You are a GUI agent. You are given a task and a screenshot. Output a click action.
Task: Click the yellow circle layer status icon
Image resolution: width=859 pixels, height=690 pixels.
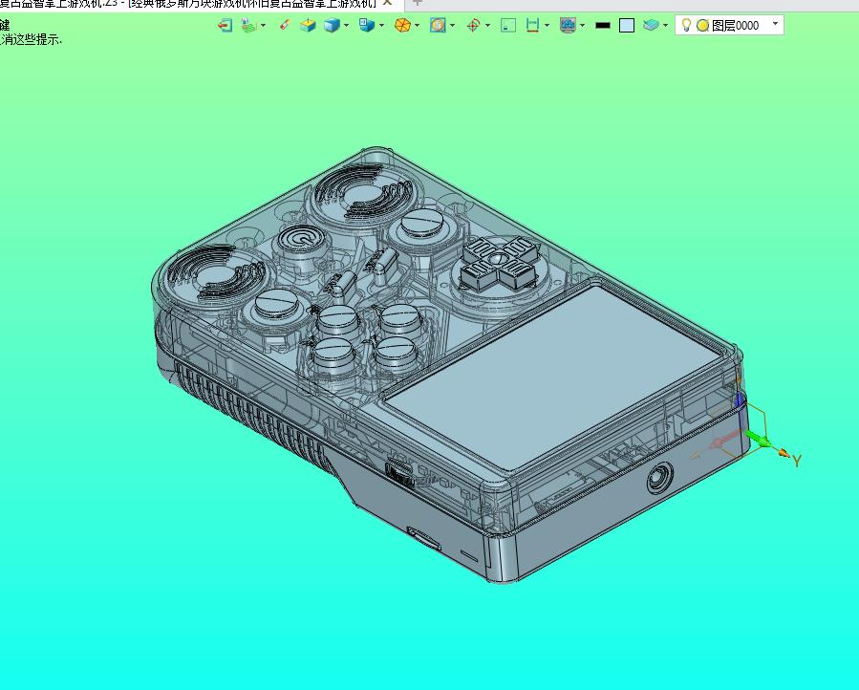pyautogui.click(x=703, y=25)
